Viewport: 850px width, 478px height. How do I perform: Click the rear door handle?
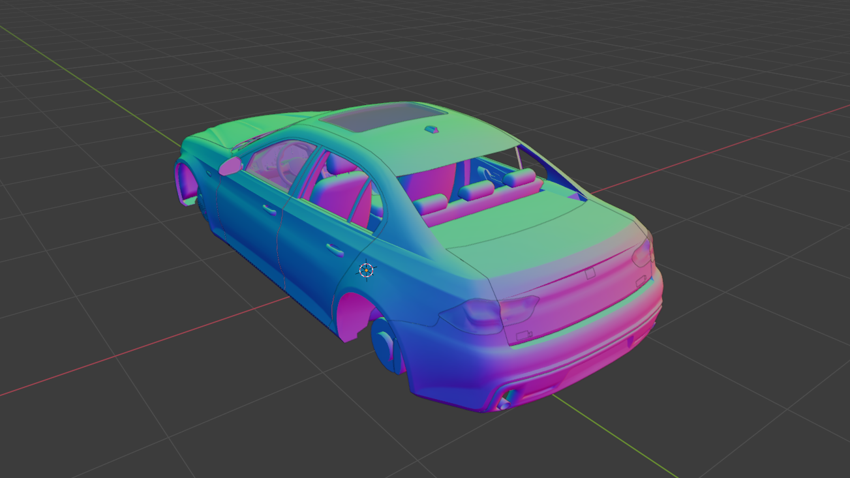pos(335,249)
